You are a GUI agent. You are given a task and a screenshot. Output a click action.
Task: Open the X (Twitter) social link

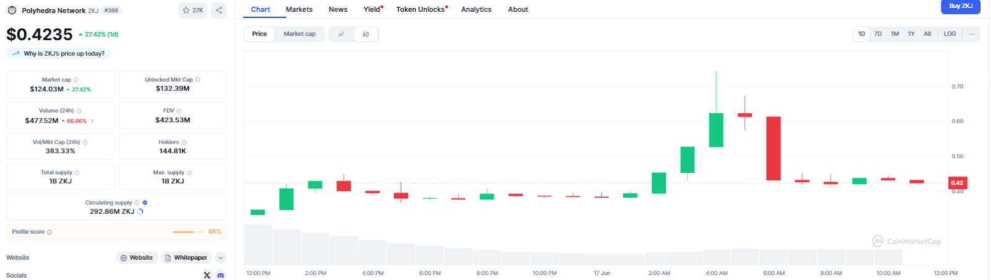[x=207, y=275]
